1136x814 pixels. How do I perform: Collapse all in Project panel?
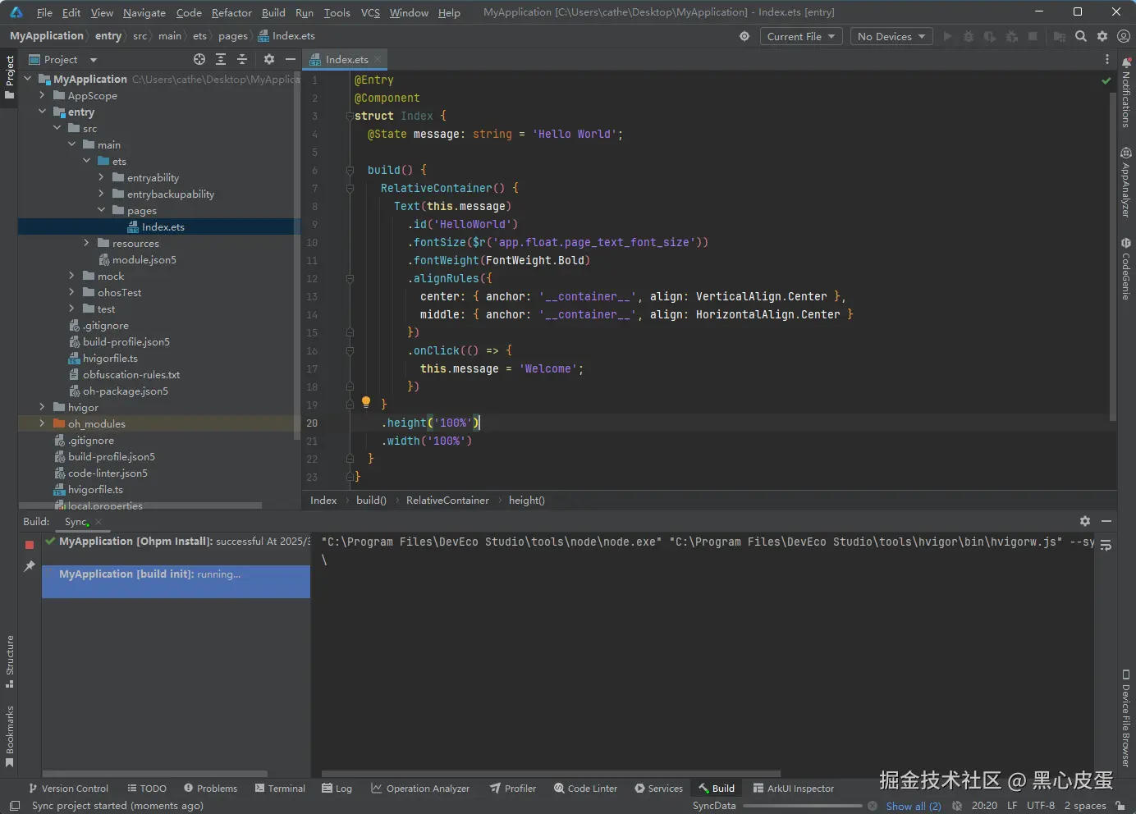click(x=242, y=60)
